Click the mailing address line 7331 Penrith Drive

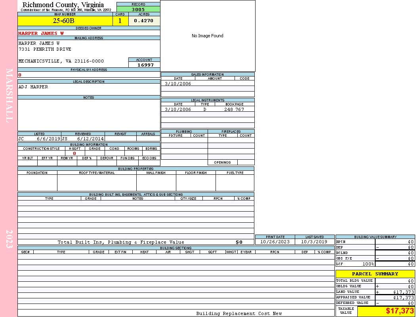pyautogui.click(x=45, y=49)
